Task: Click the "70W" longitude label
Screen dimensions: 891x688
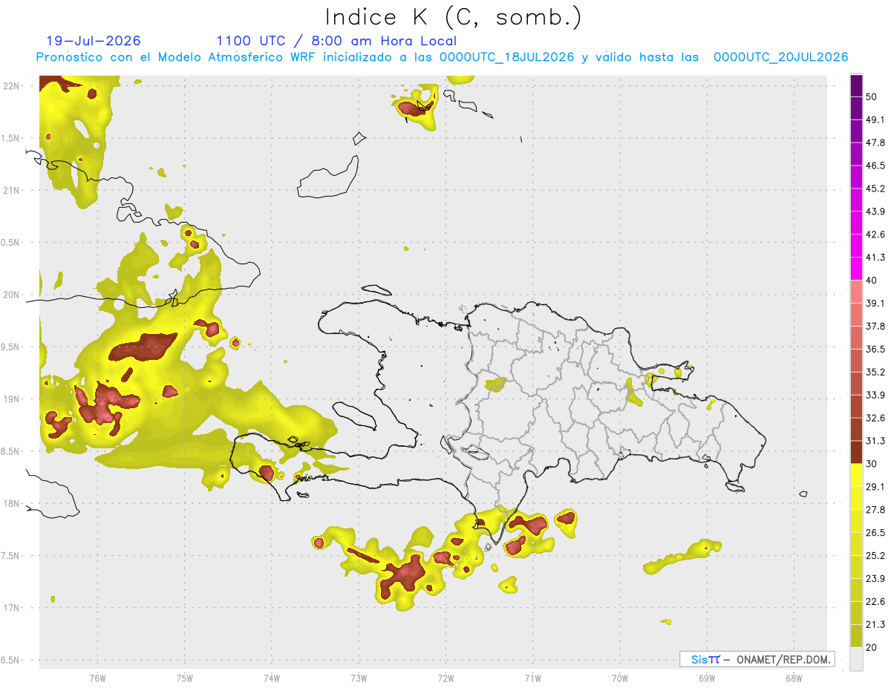Action: tap(620, 677)
